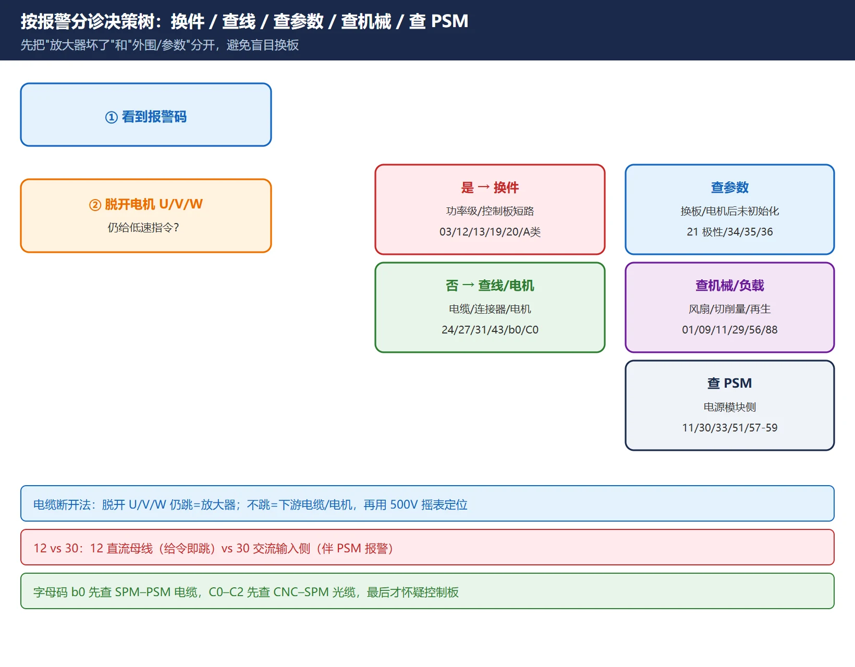Click the "① 看到报警码" step label
Image resolution: width=855 pixels, height=667 pixels.
point(146,117)
